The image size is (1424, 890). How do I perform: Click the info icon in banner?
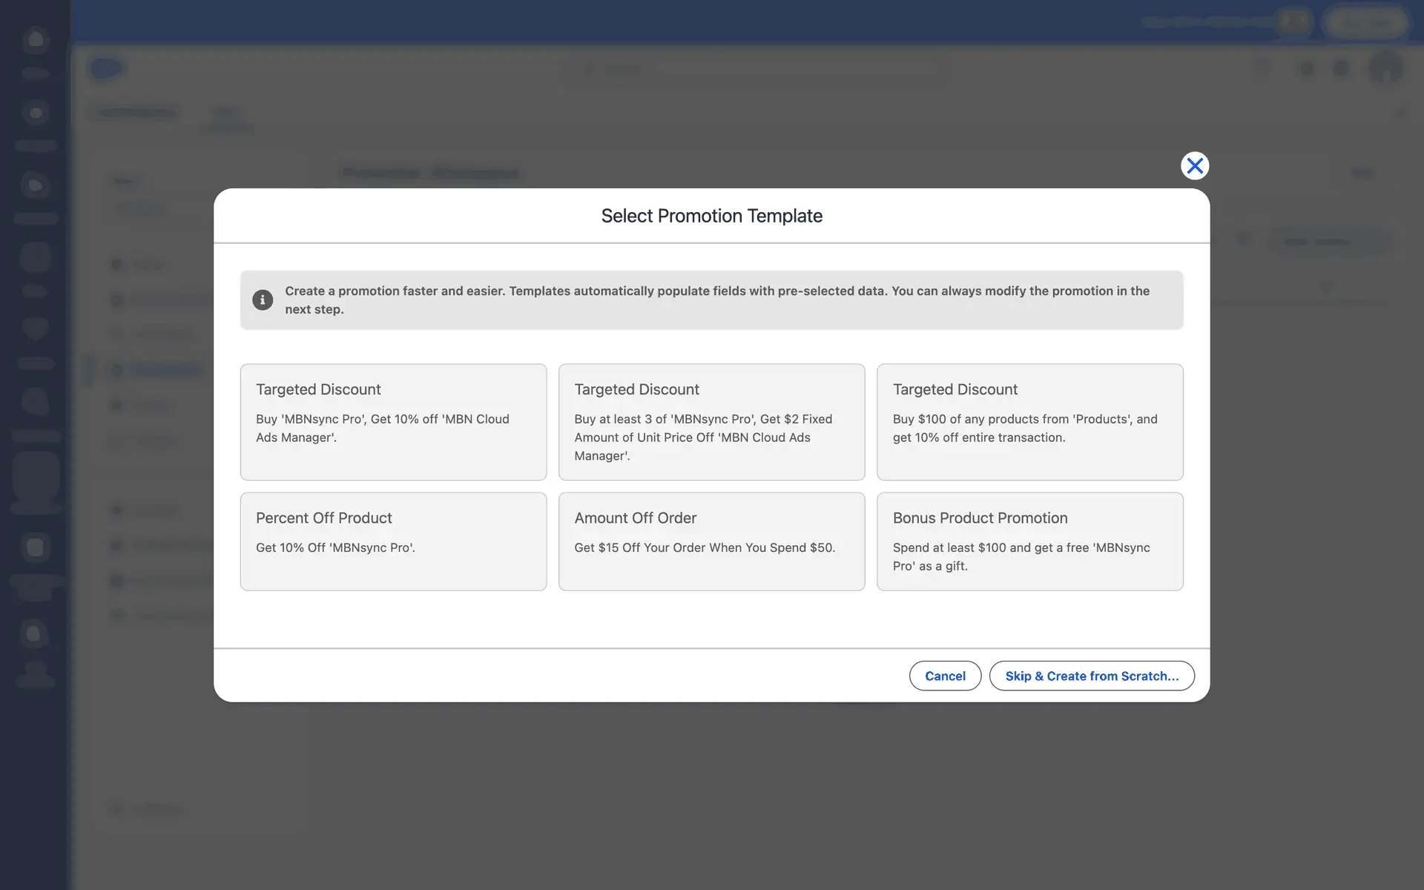(263, 300)
